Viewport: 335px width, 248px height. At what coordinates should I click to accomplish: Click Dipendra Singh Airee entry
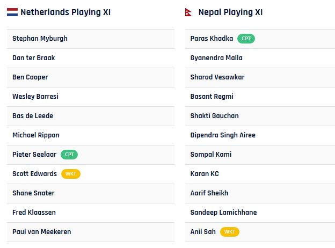260,135
